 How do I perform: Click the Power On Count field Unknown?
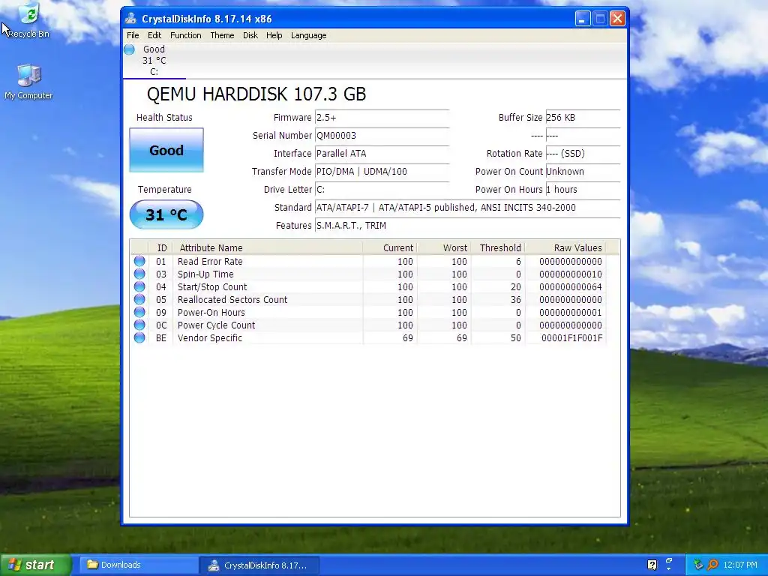pyautogui.click(x=583, y=172)
